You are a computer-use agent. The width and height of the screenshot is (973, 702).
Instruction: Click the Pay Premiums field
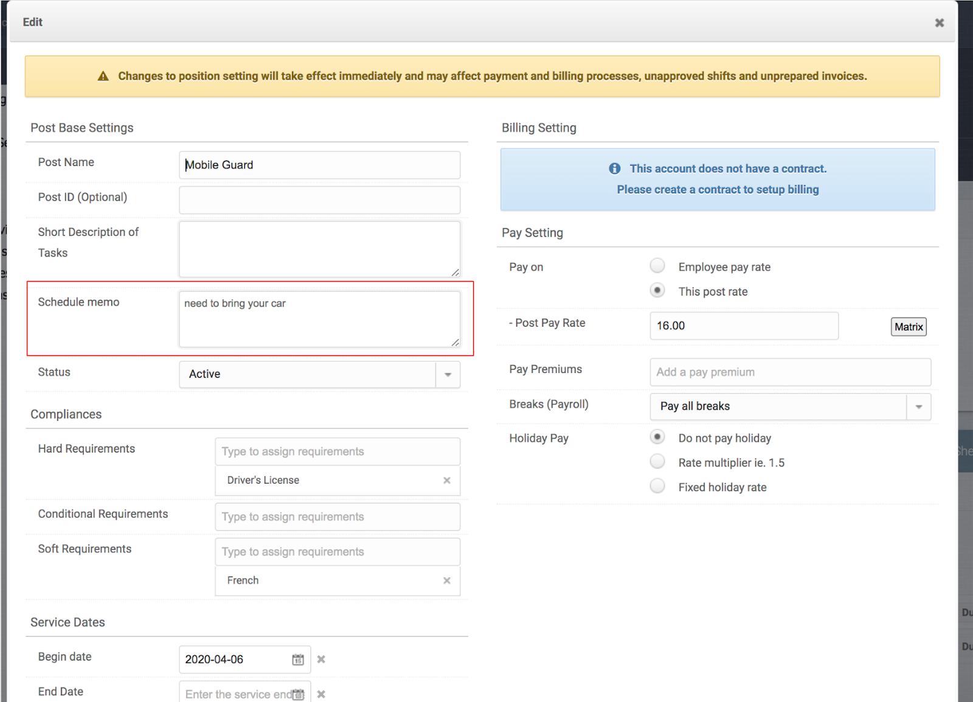(x=789, y=372)
